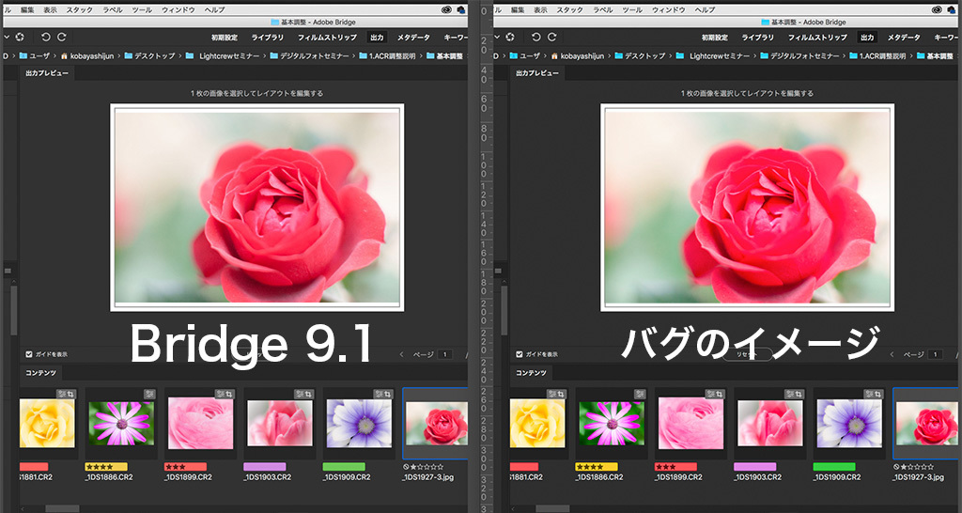Toggle ガイドを表示 checkbox in right window
Viewport: 962px width, 513px height.
[x=519, y=354]
